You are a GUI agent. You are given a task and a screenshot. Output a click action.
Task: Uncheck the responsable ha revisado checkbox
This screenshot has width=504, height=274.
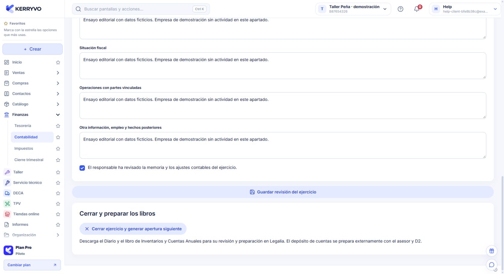(x=82, y=168)
